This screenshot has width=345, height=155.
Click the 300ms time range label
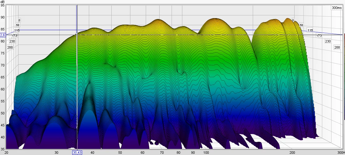(337, 8)
